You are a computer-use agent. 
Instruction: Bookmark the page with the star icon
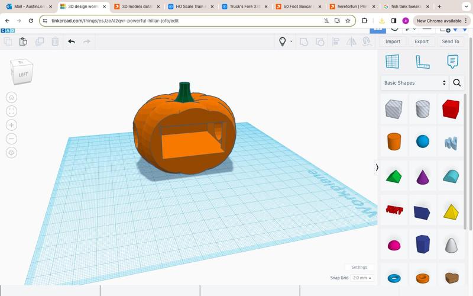[x=348, y=21]
